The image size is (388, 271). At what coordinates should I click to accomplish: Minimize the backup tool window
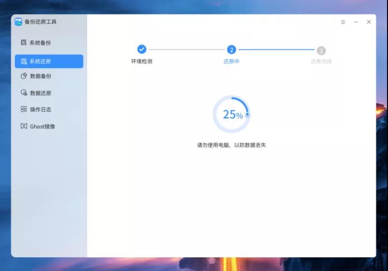[356, 22]
